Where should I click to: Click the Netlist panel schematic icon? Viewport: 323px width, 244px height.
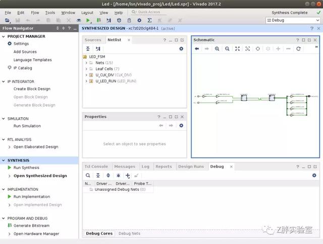98,49
